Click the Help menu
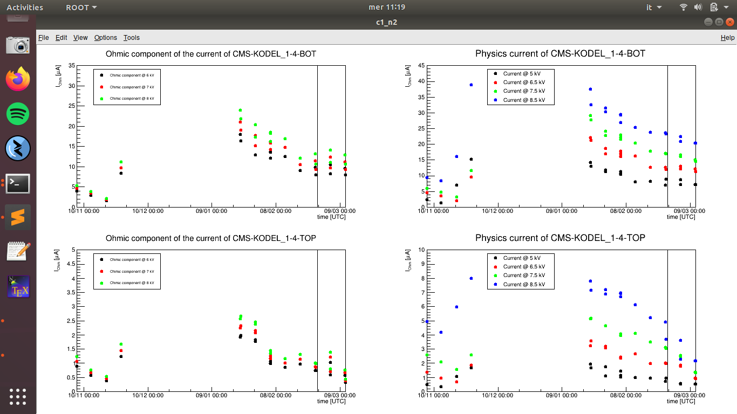Viewport: 737px width, 414px height. pyautogui.click(x=727, y=38)
